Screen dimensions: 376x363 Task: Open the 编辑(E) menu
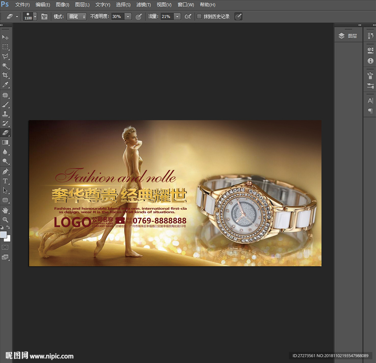click(x=43, y=5)
